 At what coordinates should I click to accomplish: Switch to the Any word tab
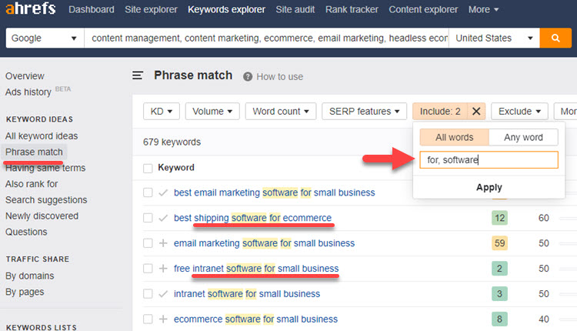[x=523, y=138]
